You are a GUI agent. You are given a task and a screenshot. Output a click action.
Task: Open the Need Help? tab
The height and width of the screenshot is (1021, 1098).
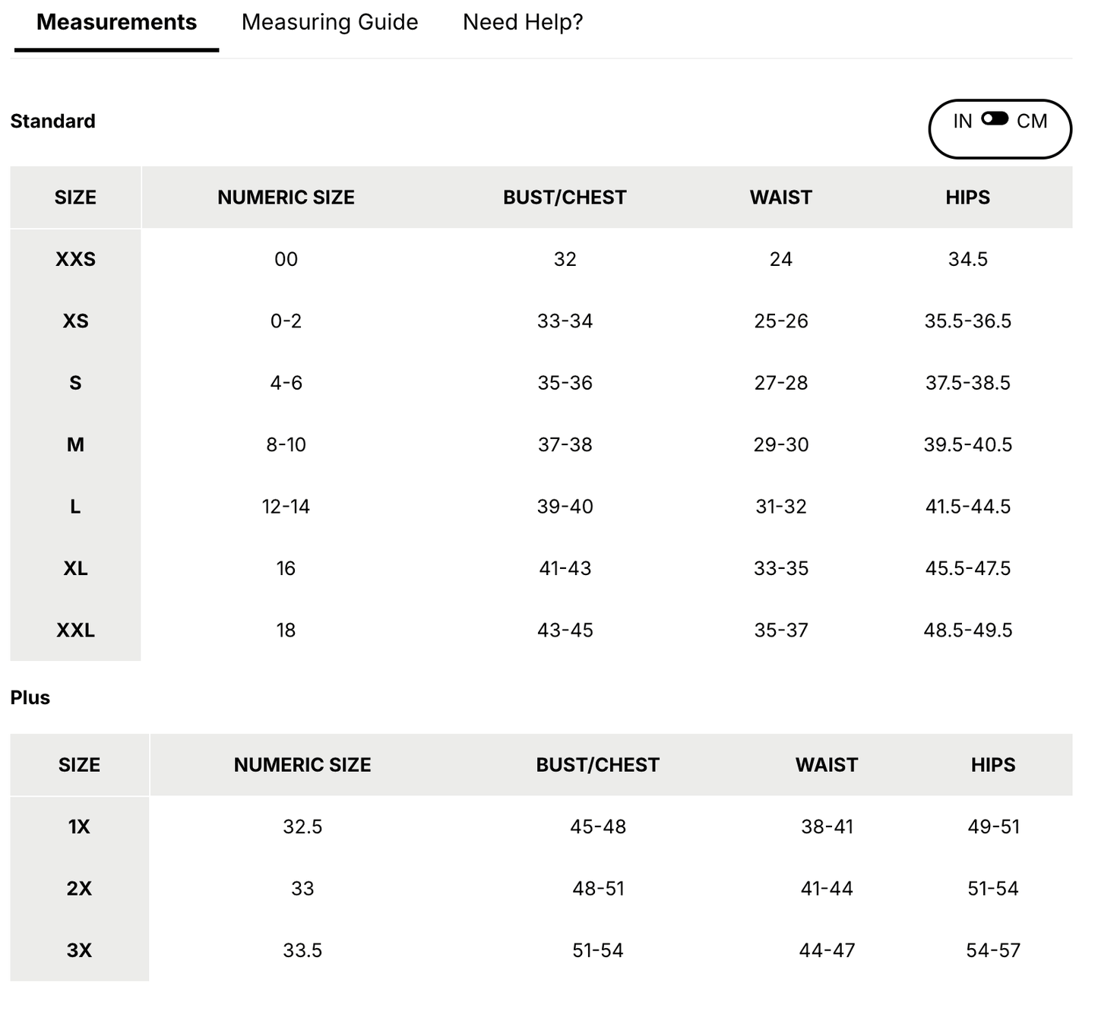point(523,22)
